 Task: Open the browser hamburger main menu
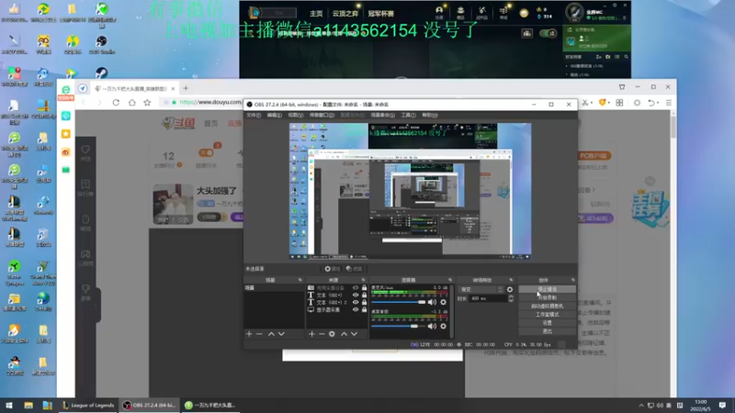(x=669, y=103)
